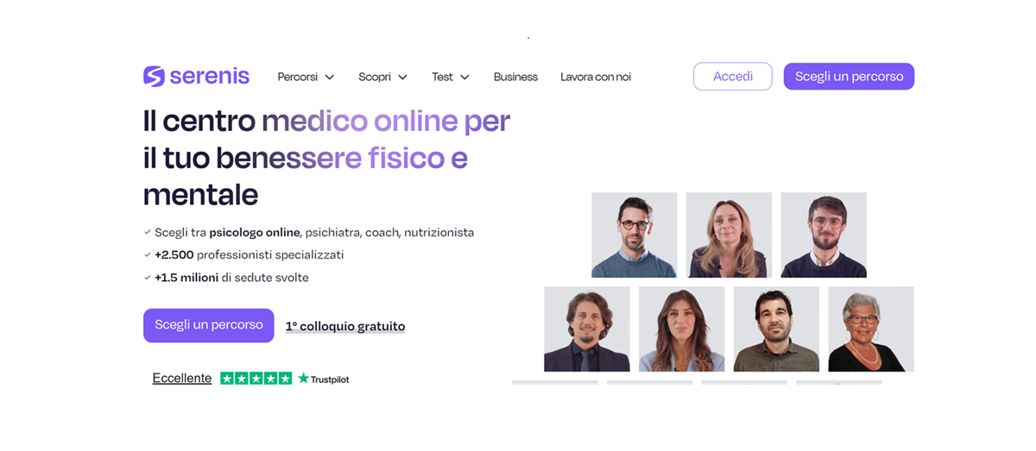Open the Scopri dropdown menu

[x=382, y=77]
